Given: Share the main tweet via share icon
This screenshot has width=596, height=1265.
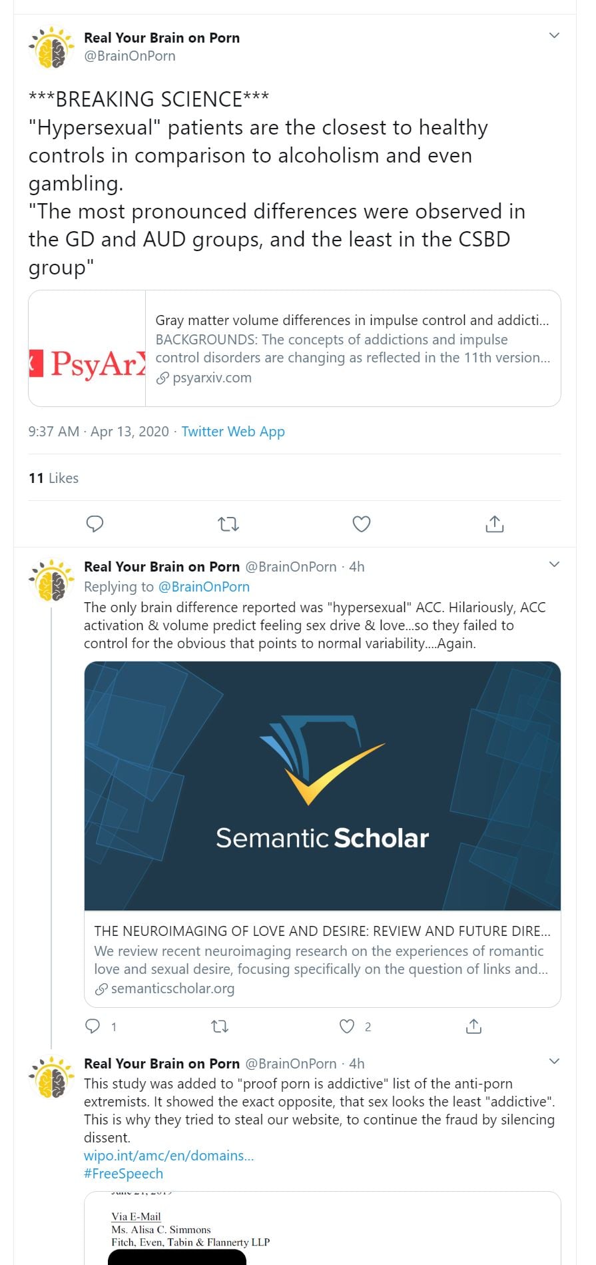Looking at the screenshot, I should [x=494, y=524].
